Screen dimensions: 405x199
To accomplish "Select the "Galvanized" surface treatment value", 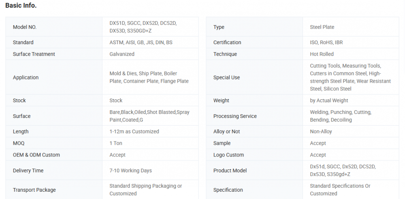I will click(x=122, y=54).
